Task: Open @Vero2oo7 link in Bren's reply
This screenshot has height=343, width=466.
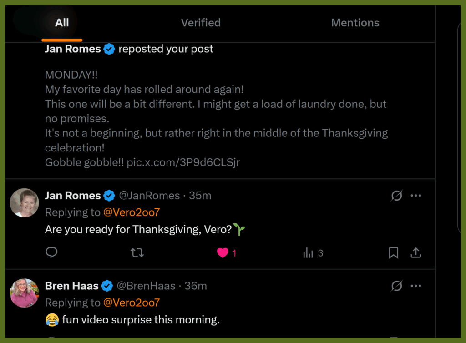Action: [132, 303]
